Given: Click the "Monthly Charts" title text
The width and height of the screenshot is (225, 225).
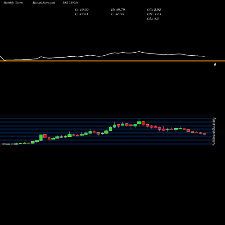Looking at the screenshot, I should coord(13,3).
